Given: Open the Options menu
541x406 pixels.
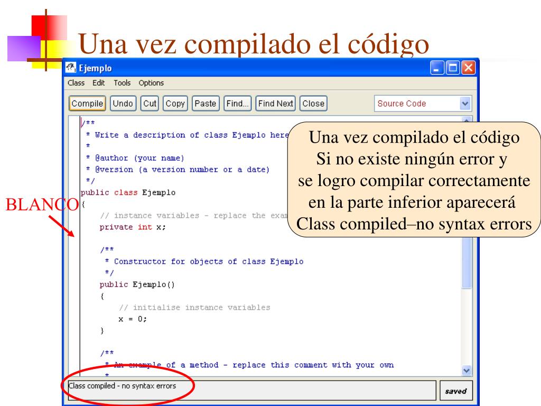Looking at the screenshot, I should (x=151, y=83).
